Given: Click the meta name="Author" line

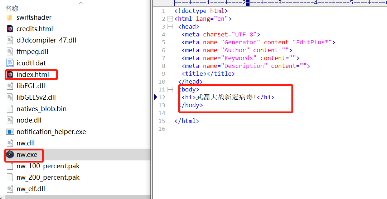Looking at the screenshot, I should click(x=237, y=50).
